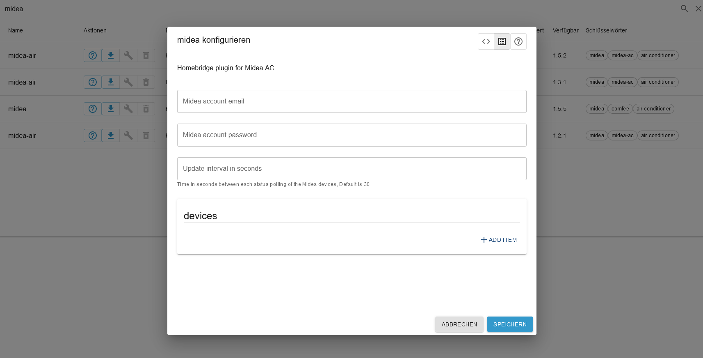Click midea-ac chip in the 1.2.1 row

623,135
